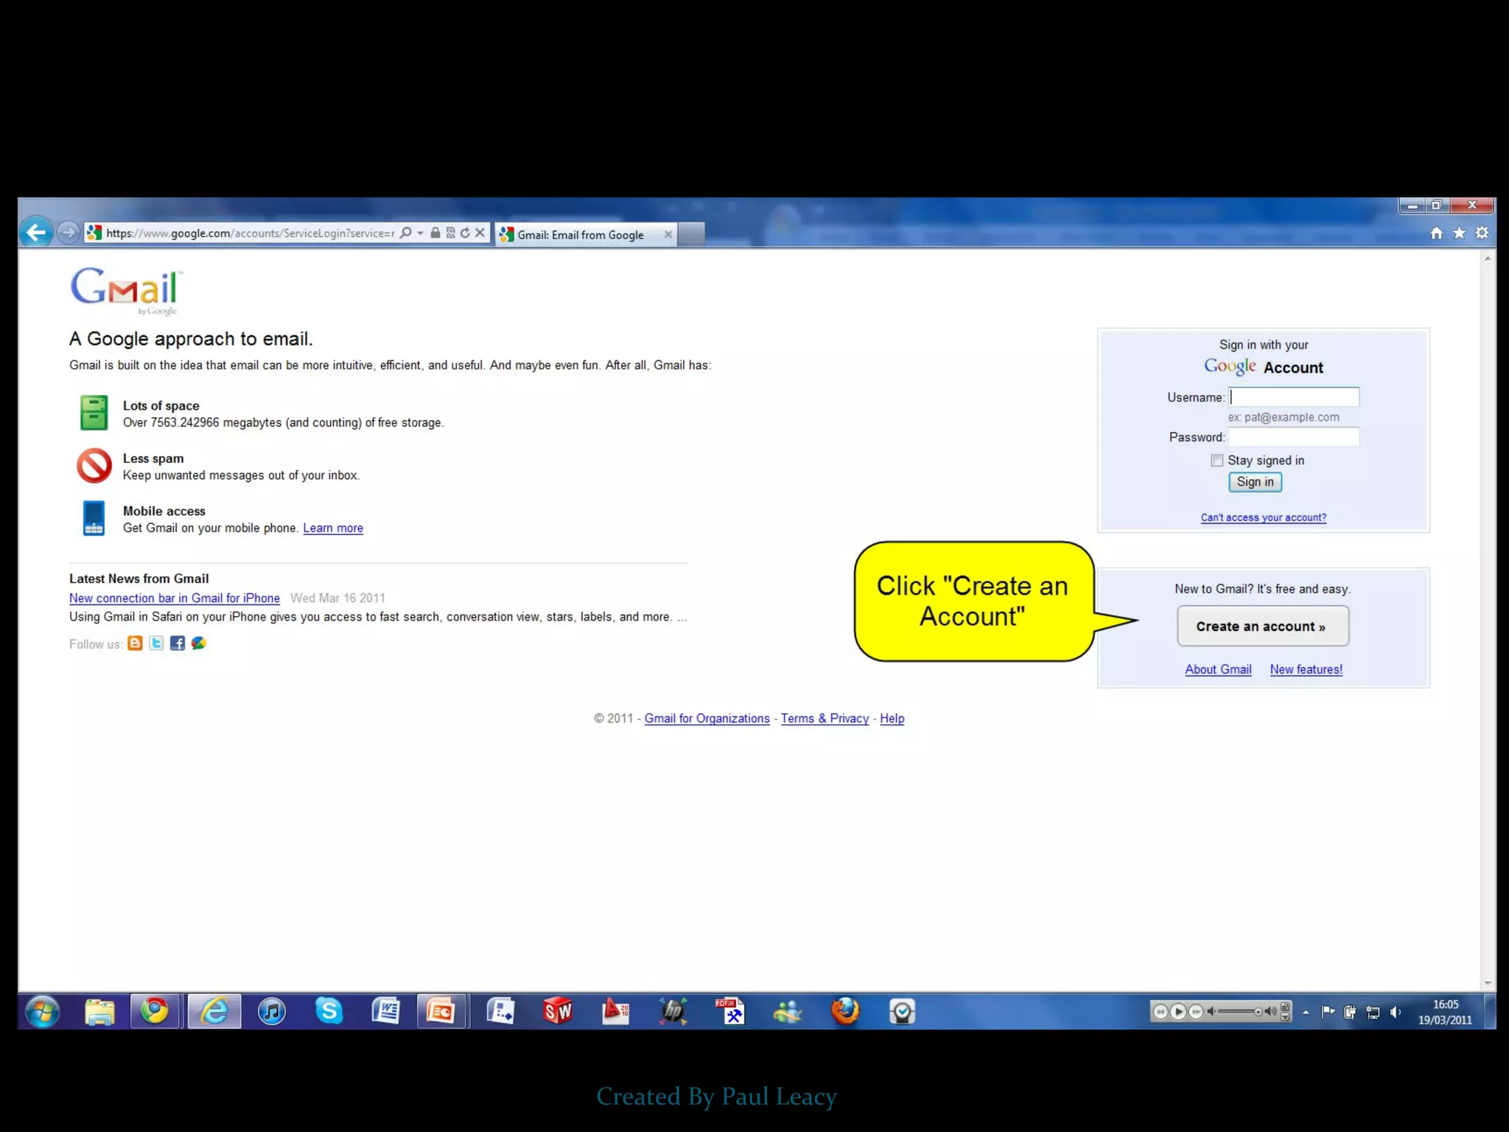Open the address bar autocomplete dropdown arrow
Screen dimensions: 1509x1132
(x=420, y=233)
